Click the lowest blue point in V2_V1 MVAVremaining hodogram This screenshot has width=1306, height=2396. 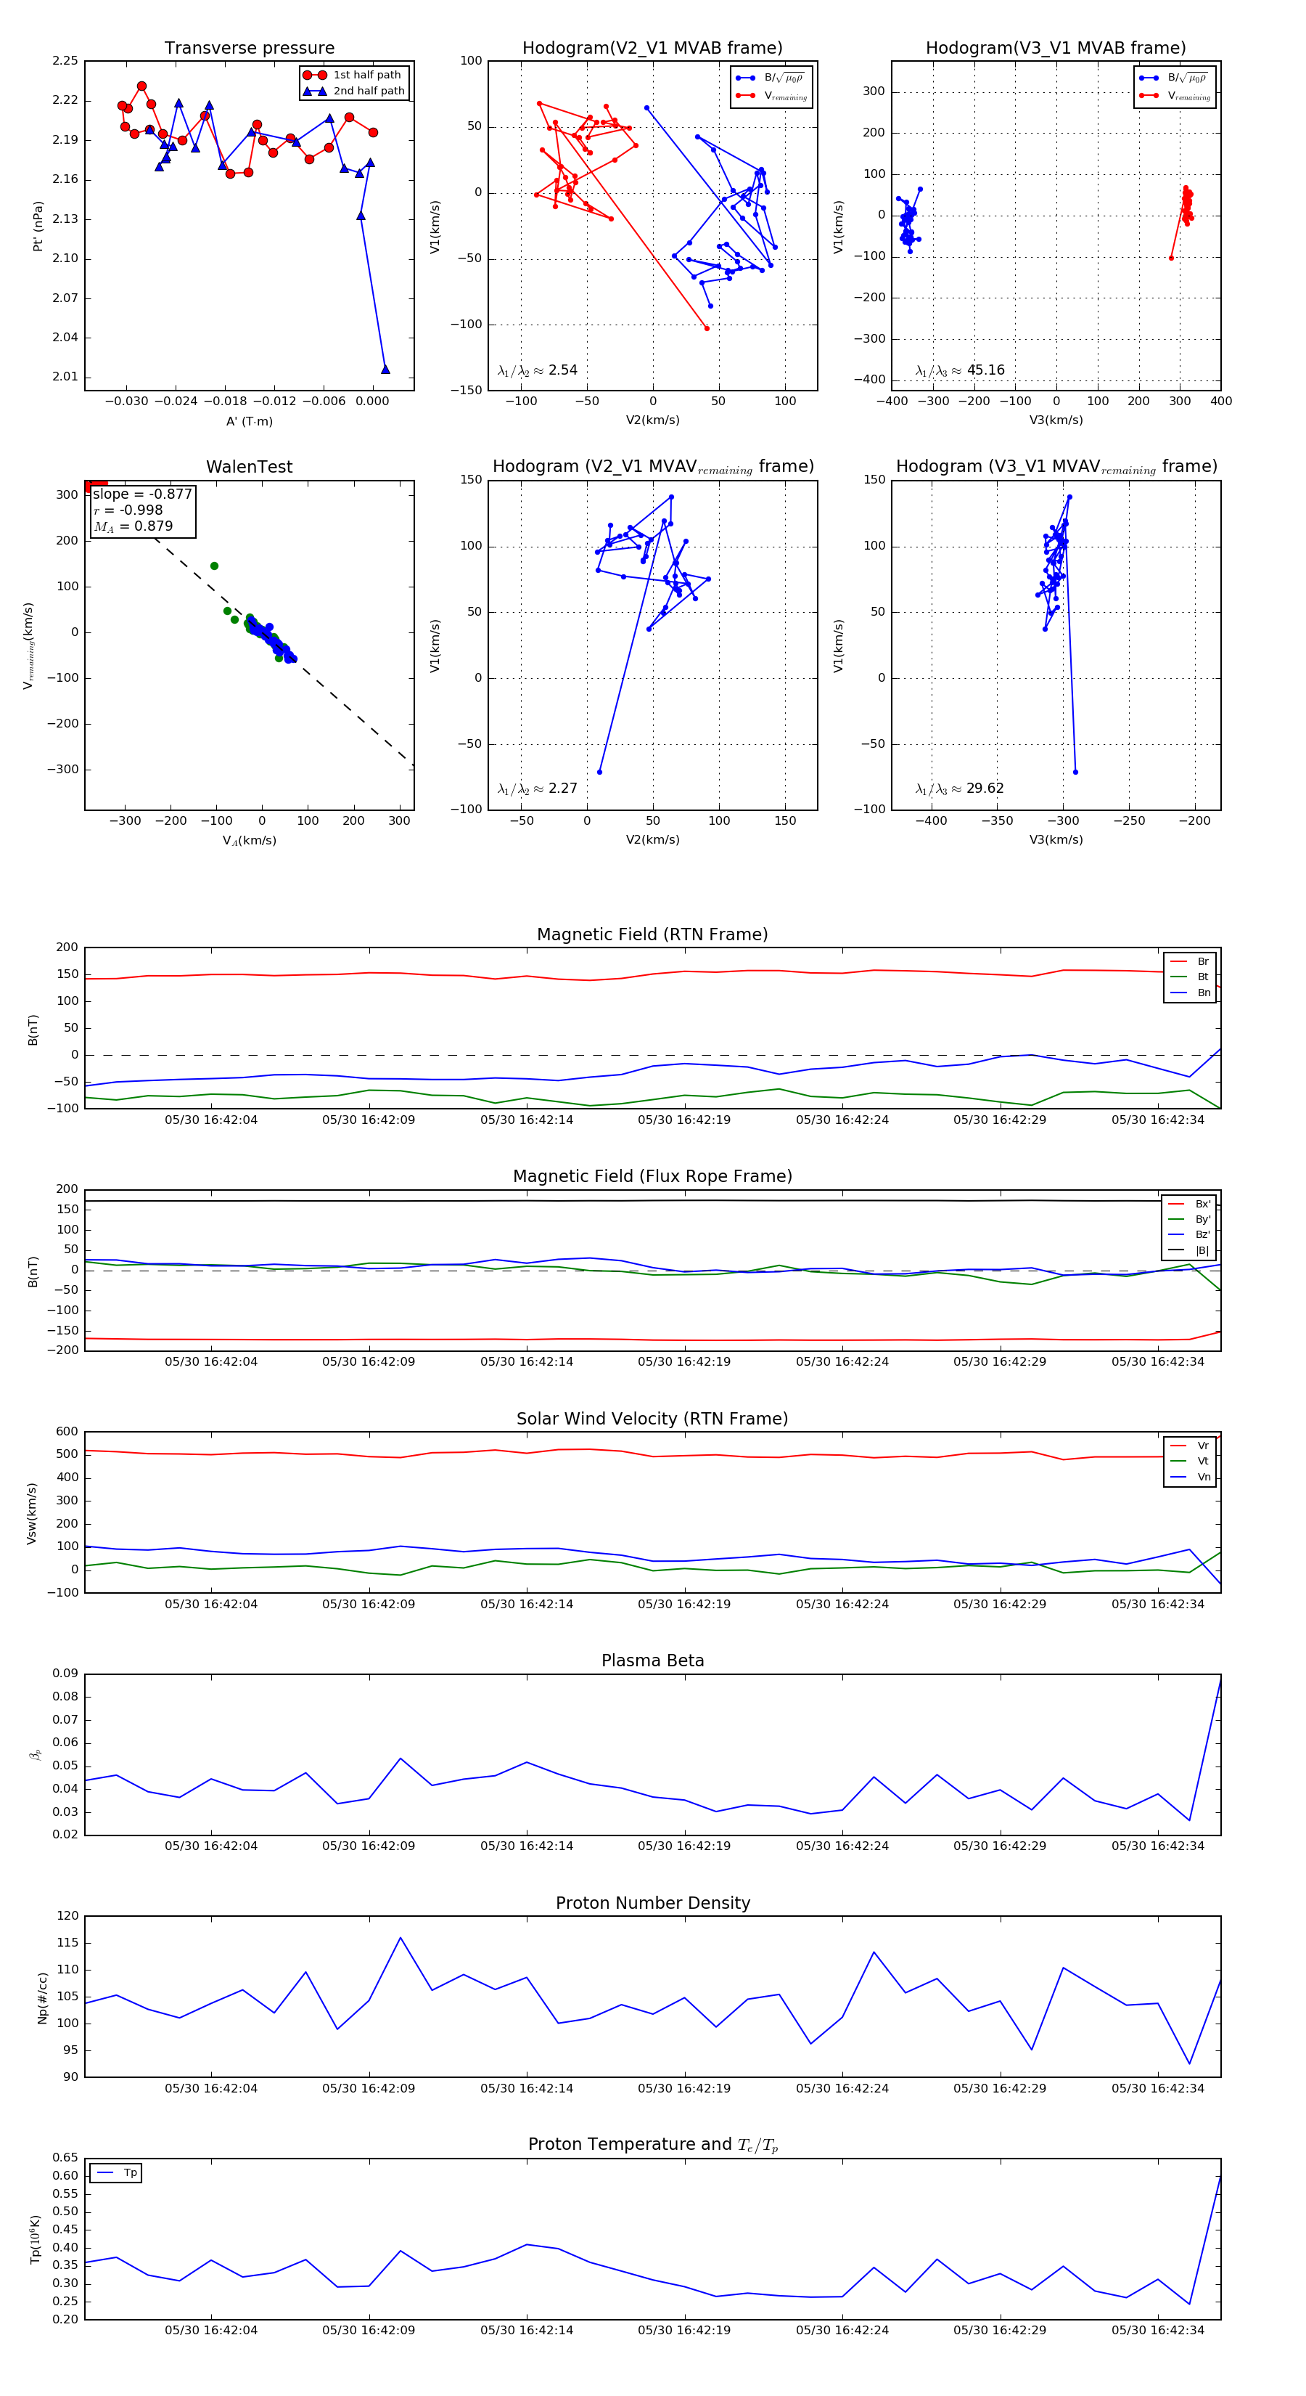pyautogui.click(x=599, y=772)
